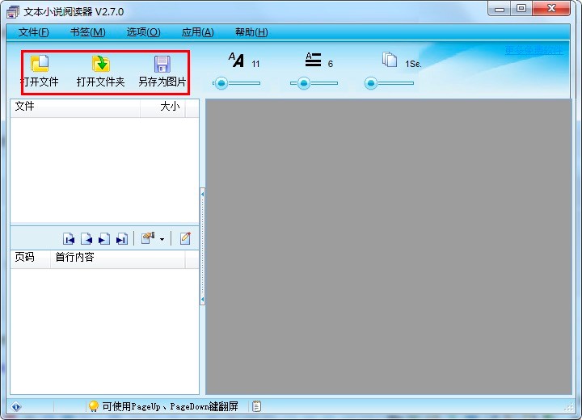Jump to first page icon

[x=69, y=239]
